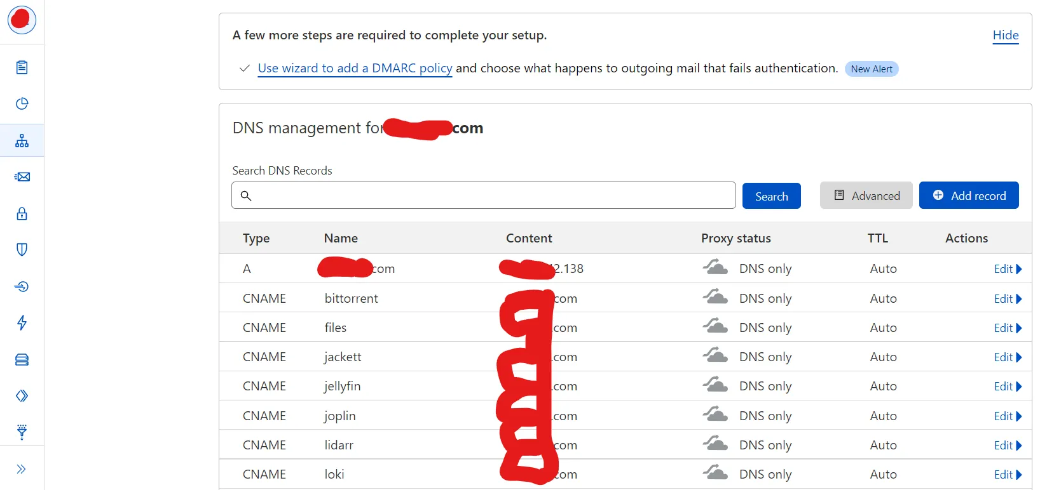Expand Edit for the loki record

(1007, 475)
